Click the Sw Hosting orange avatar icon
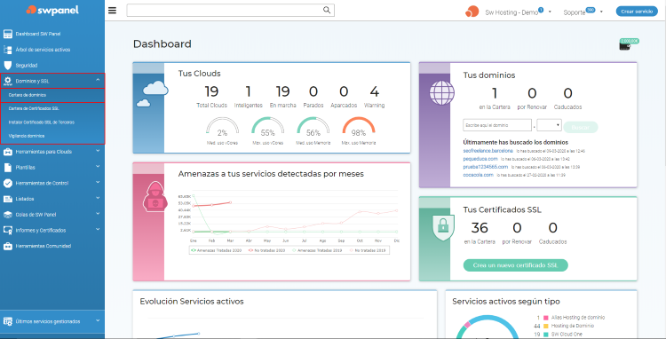666x339 pixels. pyautogui.click(x=472, y=12)
